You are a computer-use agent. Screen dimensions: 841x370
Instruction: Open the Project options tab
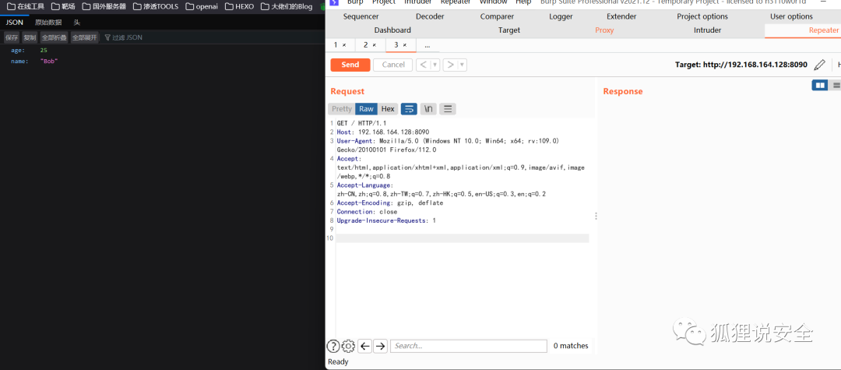click(702, 16)
